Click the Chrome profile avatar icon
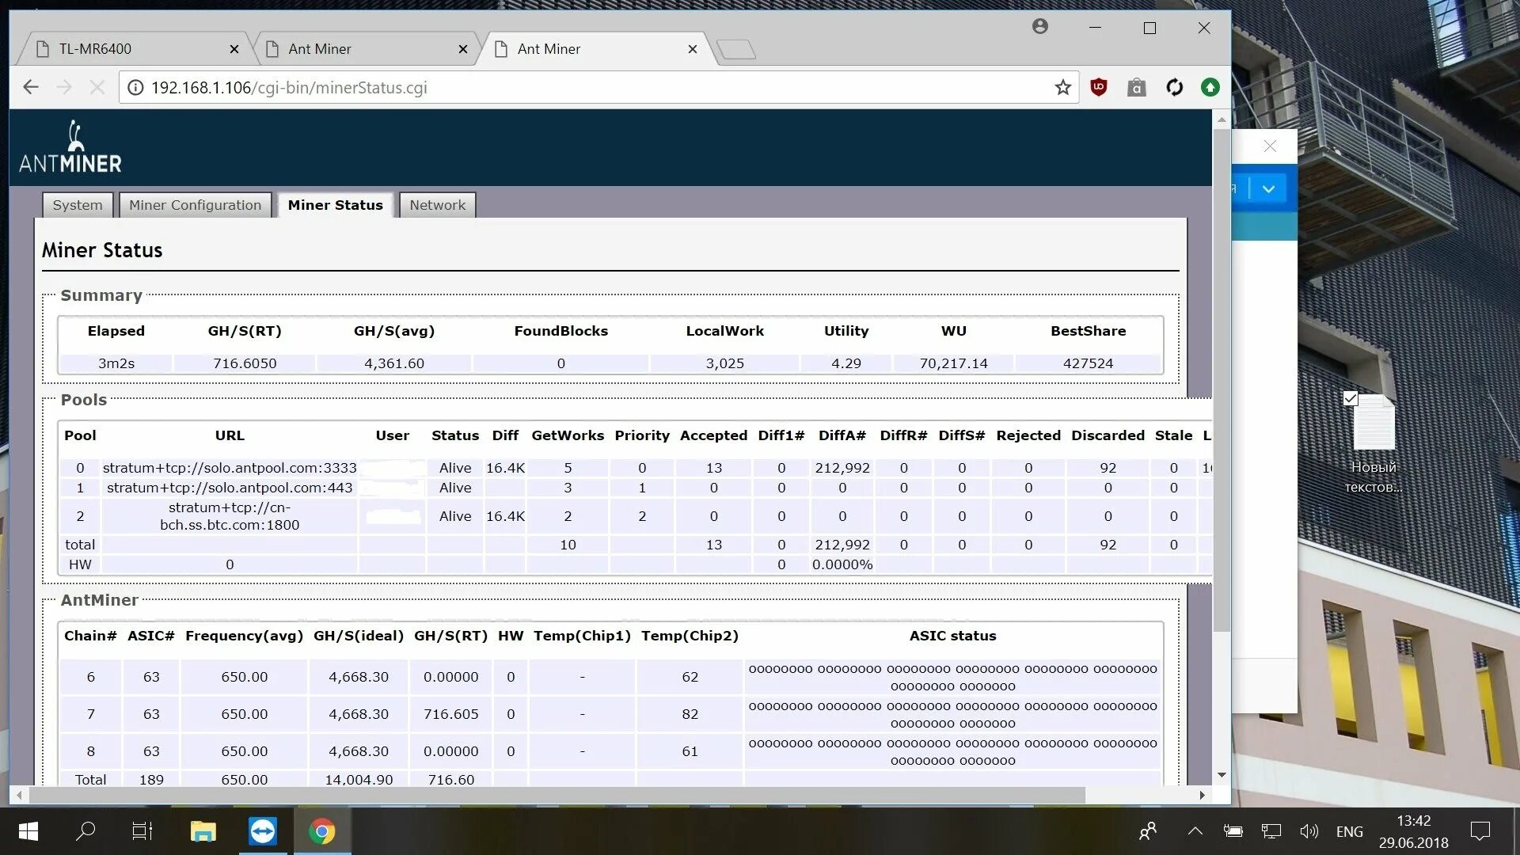 [1040, 27]
